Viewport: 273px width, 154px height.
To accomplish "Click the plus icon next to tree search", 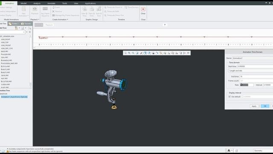I will (x=30, y=32).
